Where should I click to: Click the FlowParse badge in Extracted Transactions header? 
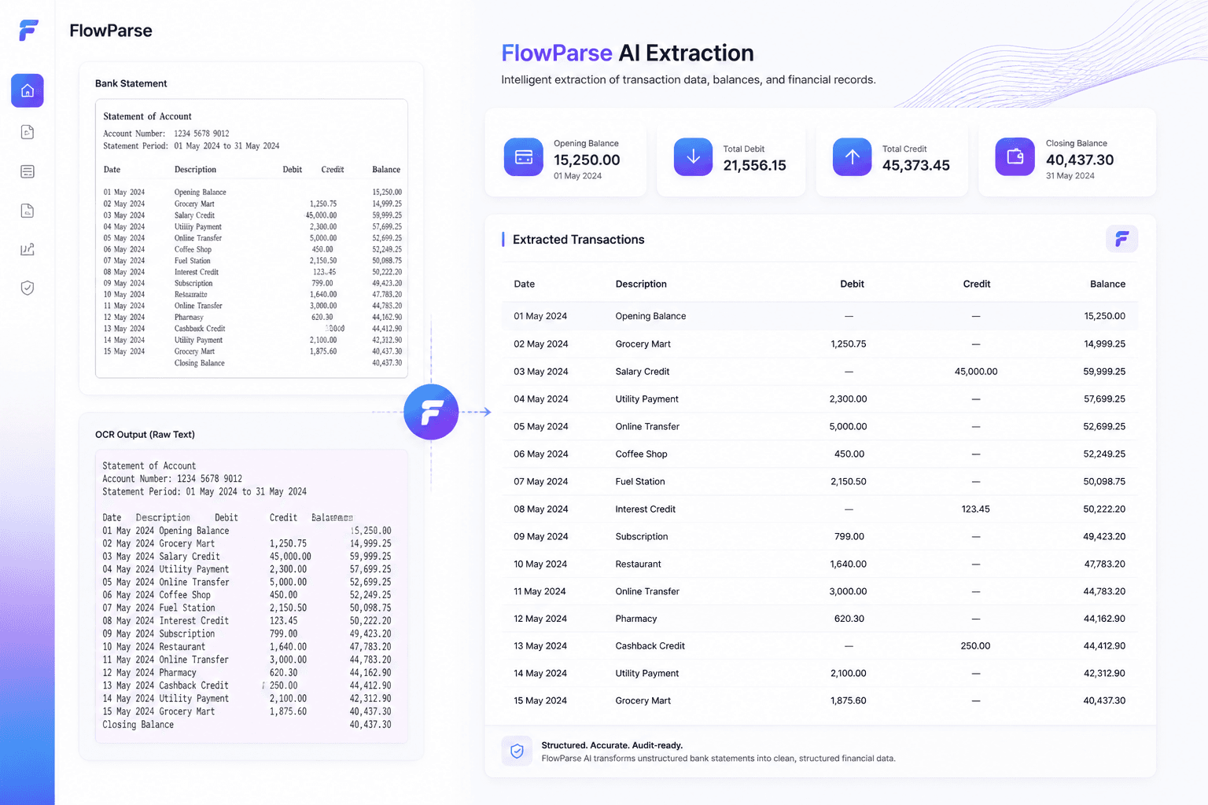[x=1121, y=239]
